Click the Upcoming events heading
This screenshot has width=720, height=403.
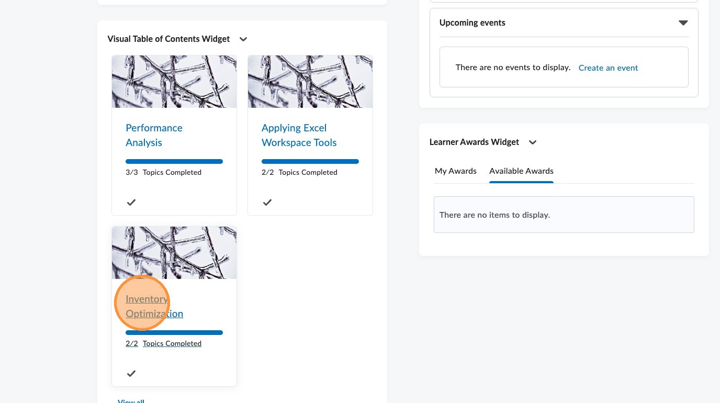tap(472, 23)
